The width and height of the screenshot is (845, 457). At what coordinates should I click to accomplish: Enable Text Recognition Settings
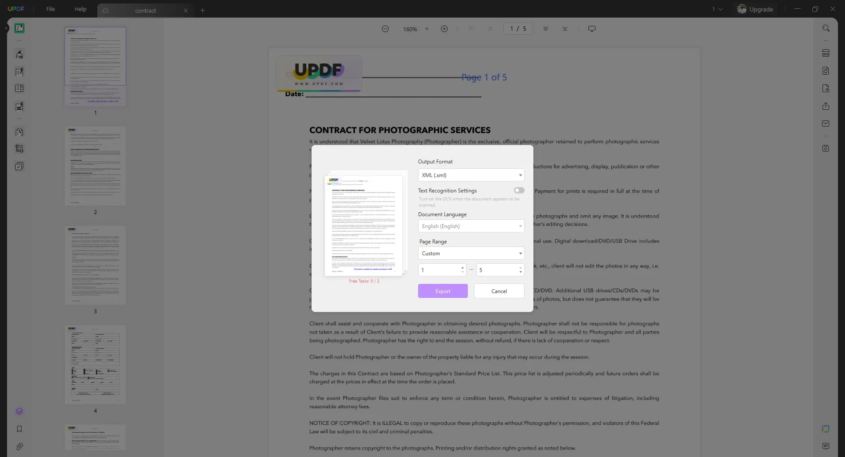point(519,190)
